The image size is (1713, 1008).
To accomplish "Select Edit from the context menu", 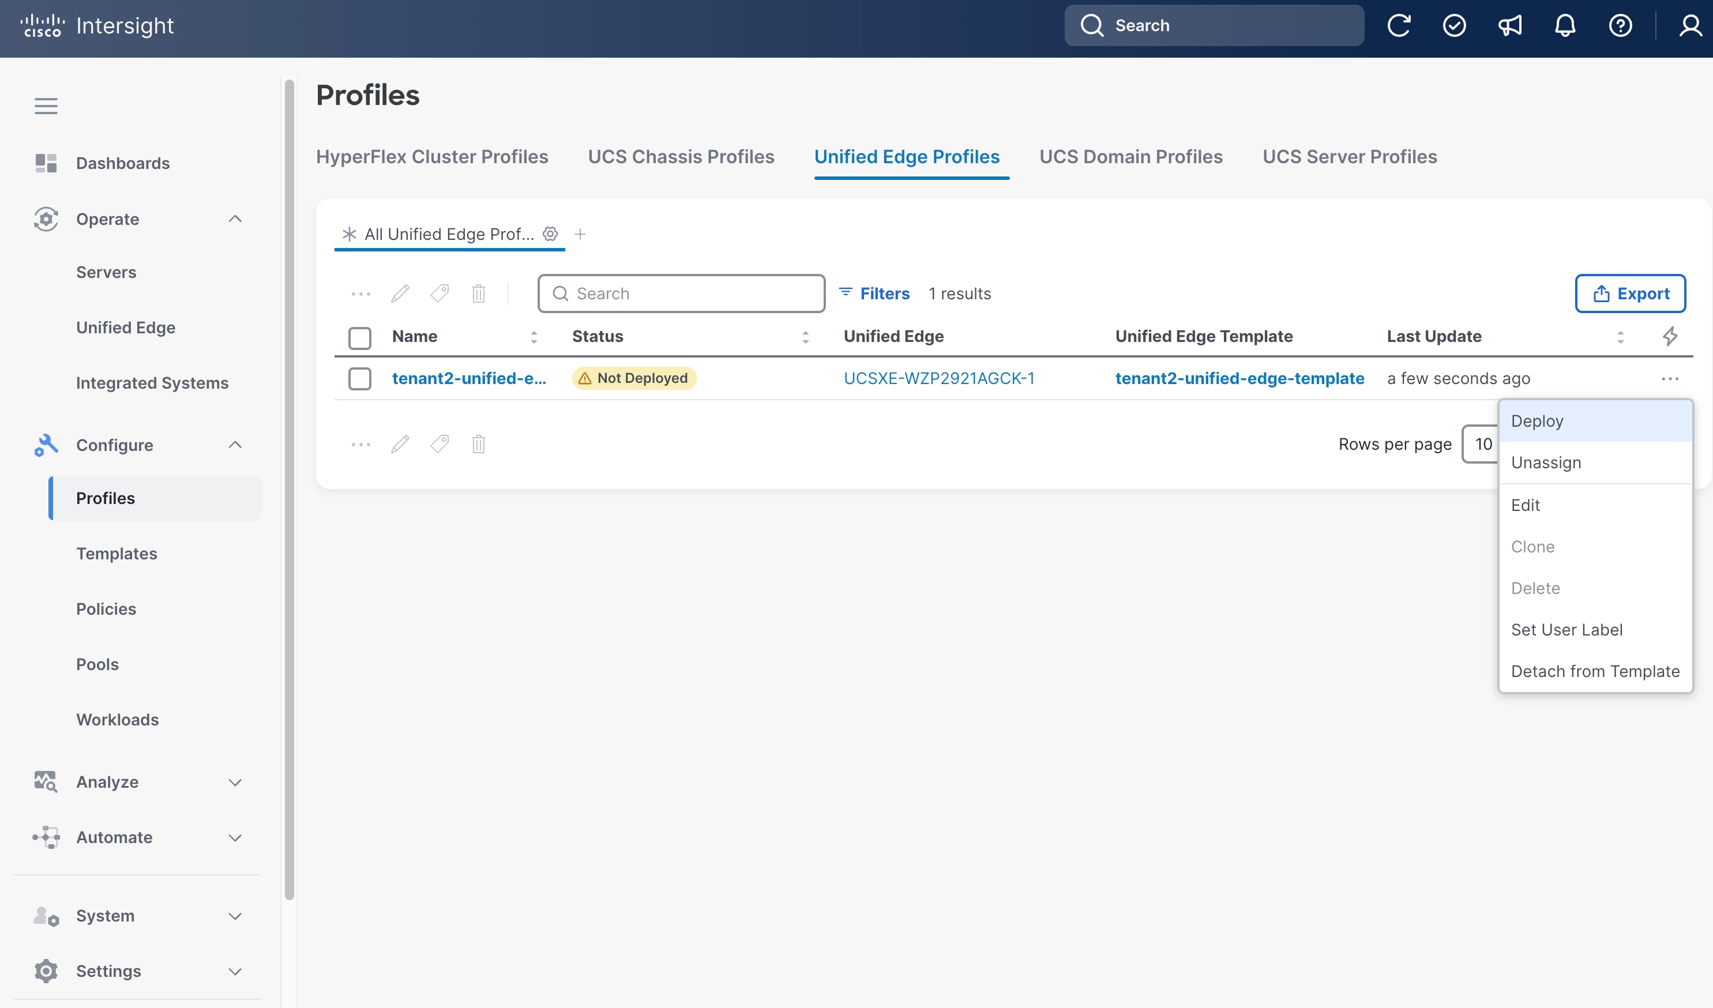I will 1595,505.
